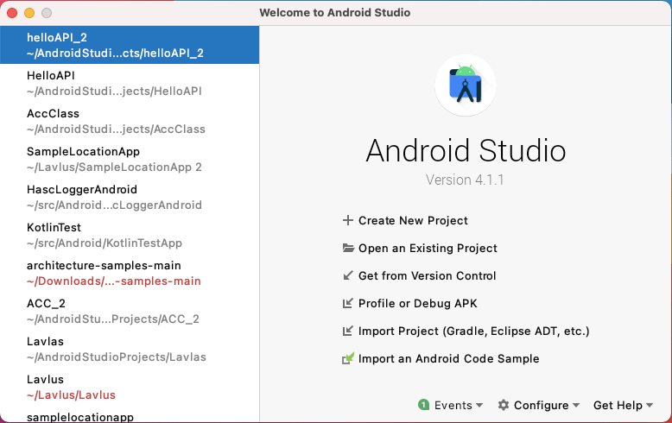Viewport: 672px width, 423px height.
Task: Open the Get Help dropdown menu
Action: tap(623, 405)
